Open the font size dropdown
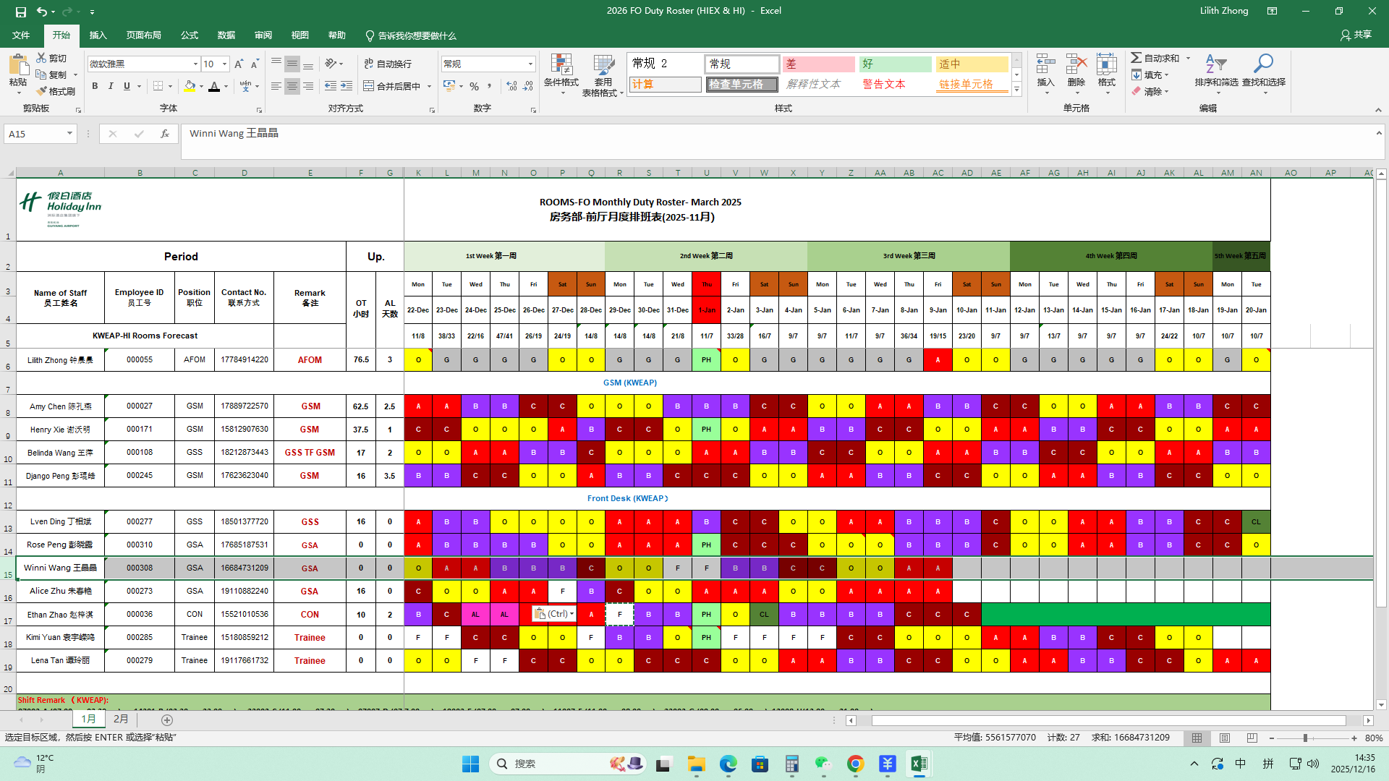The image size is (1389, 781). point(224,64)
